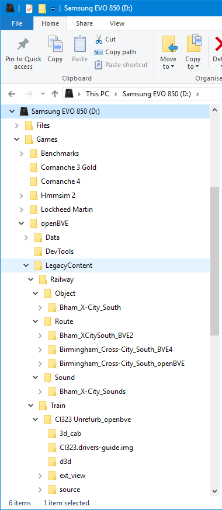Select the Comanche 3 Gold folder
Viewport: 222px width, 510px height.
(x=68, y=167)
